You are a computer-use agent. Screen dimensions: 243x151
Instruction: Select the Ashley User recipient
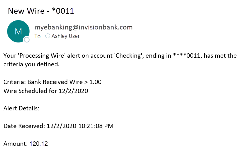pyautogui.click(x=66, y=36)
